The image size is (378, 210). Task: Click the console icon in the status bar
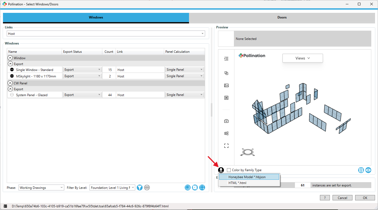[5, 206]
